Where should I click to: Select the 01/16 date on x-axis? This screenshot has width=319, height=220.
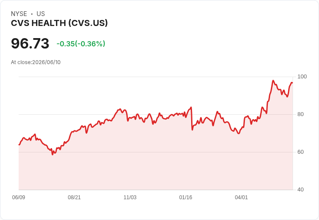coord(186,197)
